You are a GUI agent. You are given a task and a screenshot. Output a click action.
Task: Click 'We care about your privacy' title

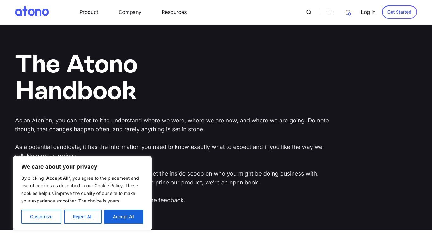click(59, 167)
